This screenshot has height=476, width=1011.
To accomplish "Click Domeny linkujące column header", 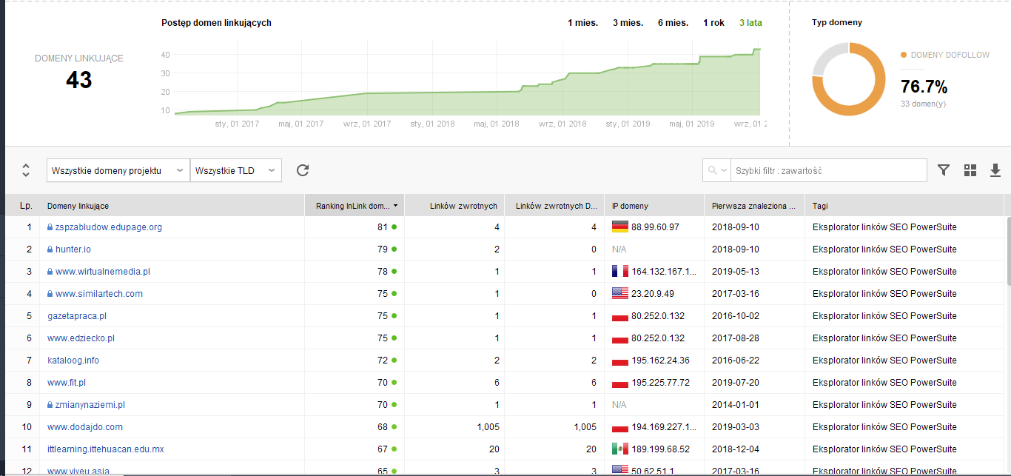I will click(x=172, y=206).
